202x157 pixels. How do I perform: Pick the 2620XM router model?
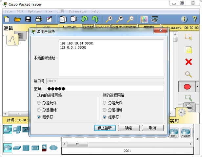[x=186, y=133]
